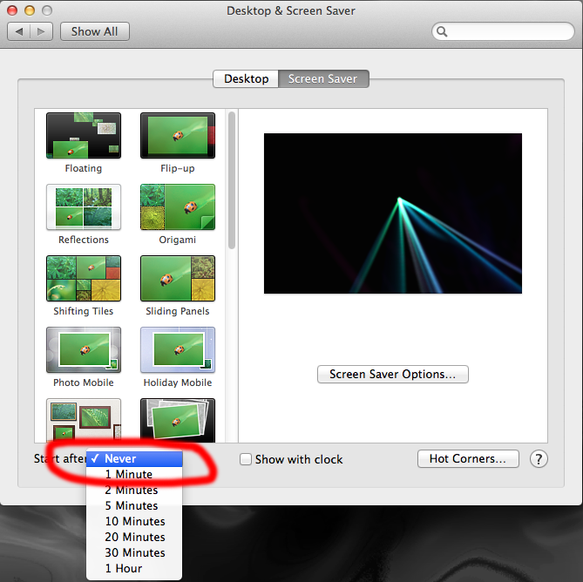583x582 pixels.
Task: Choose the Flip-up screen saver thumbnail
Action: point(178,136)
